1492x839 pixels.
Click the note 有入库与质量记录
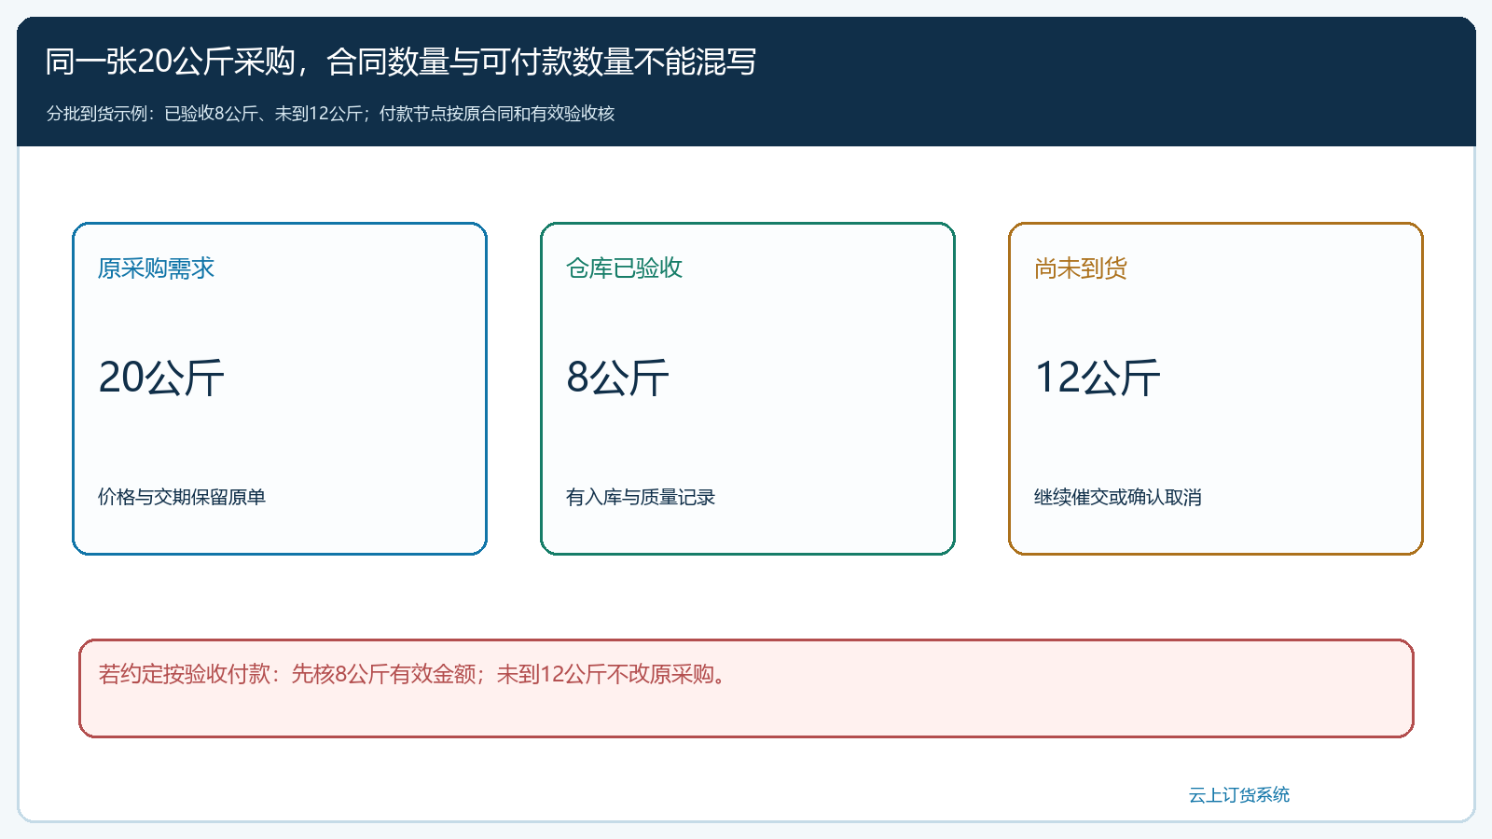[641, 497]
